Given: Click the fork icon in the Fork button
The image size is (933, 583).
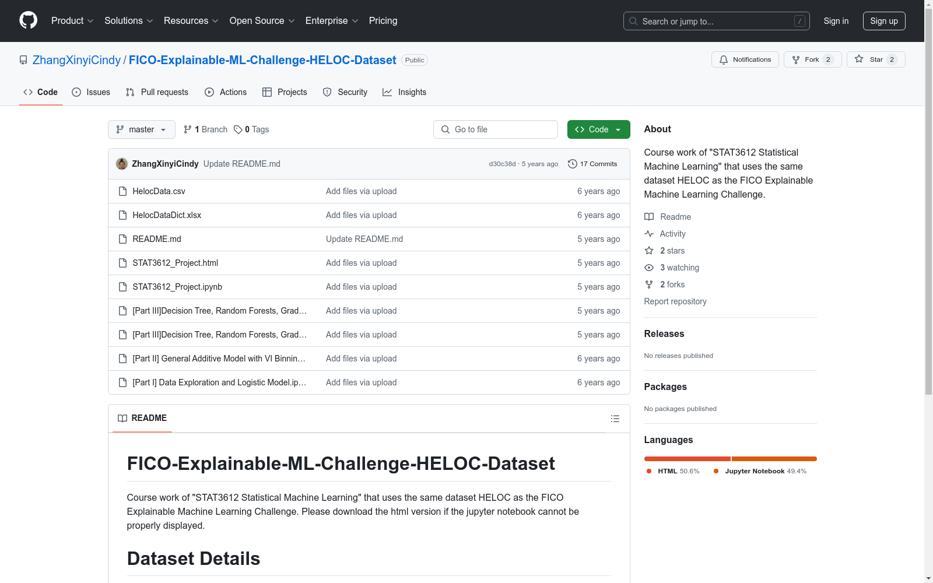Looking at the screenshot, I should 796,59.
